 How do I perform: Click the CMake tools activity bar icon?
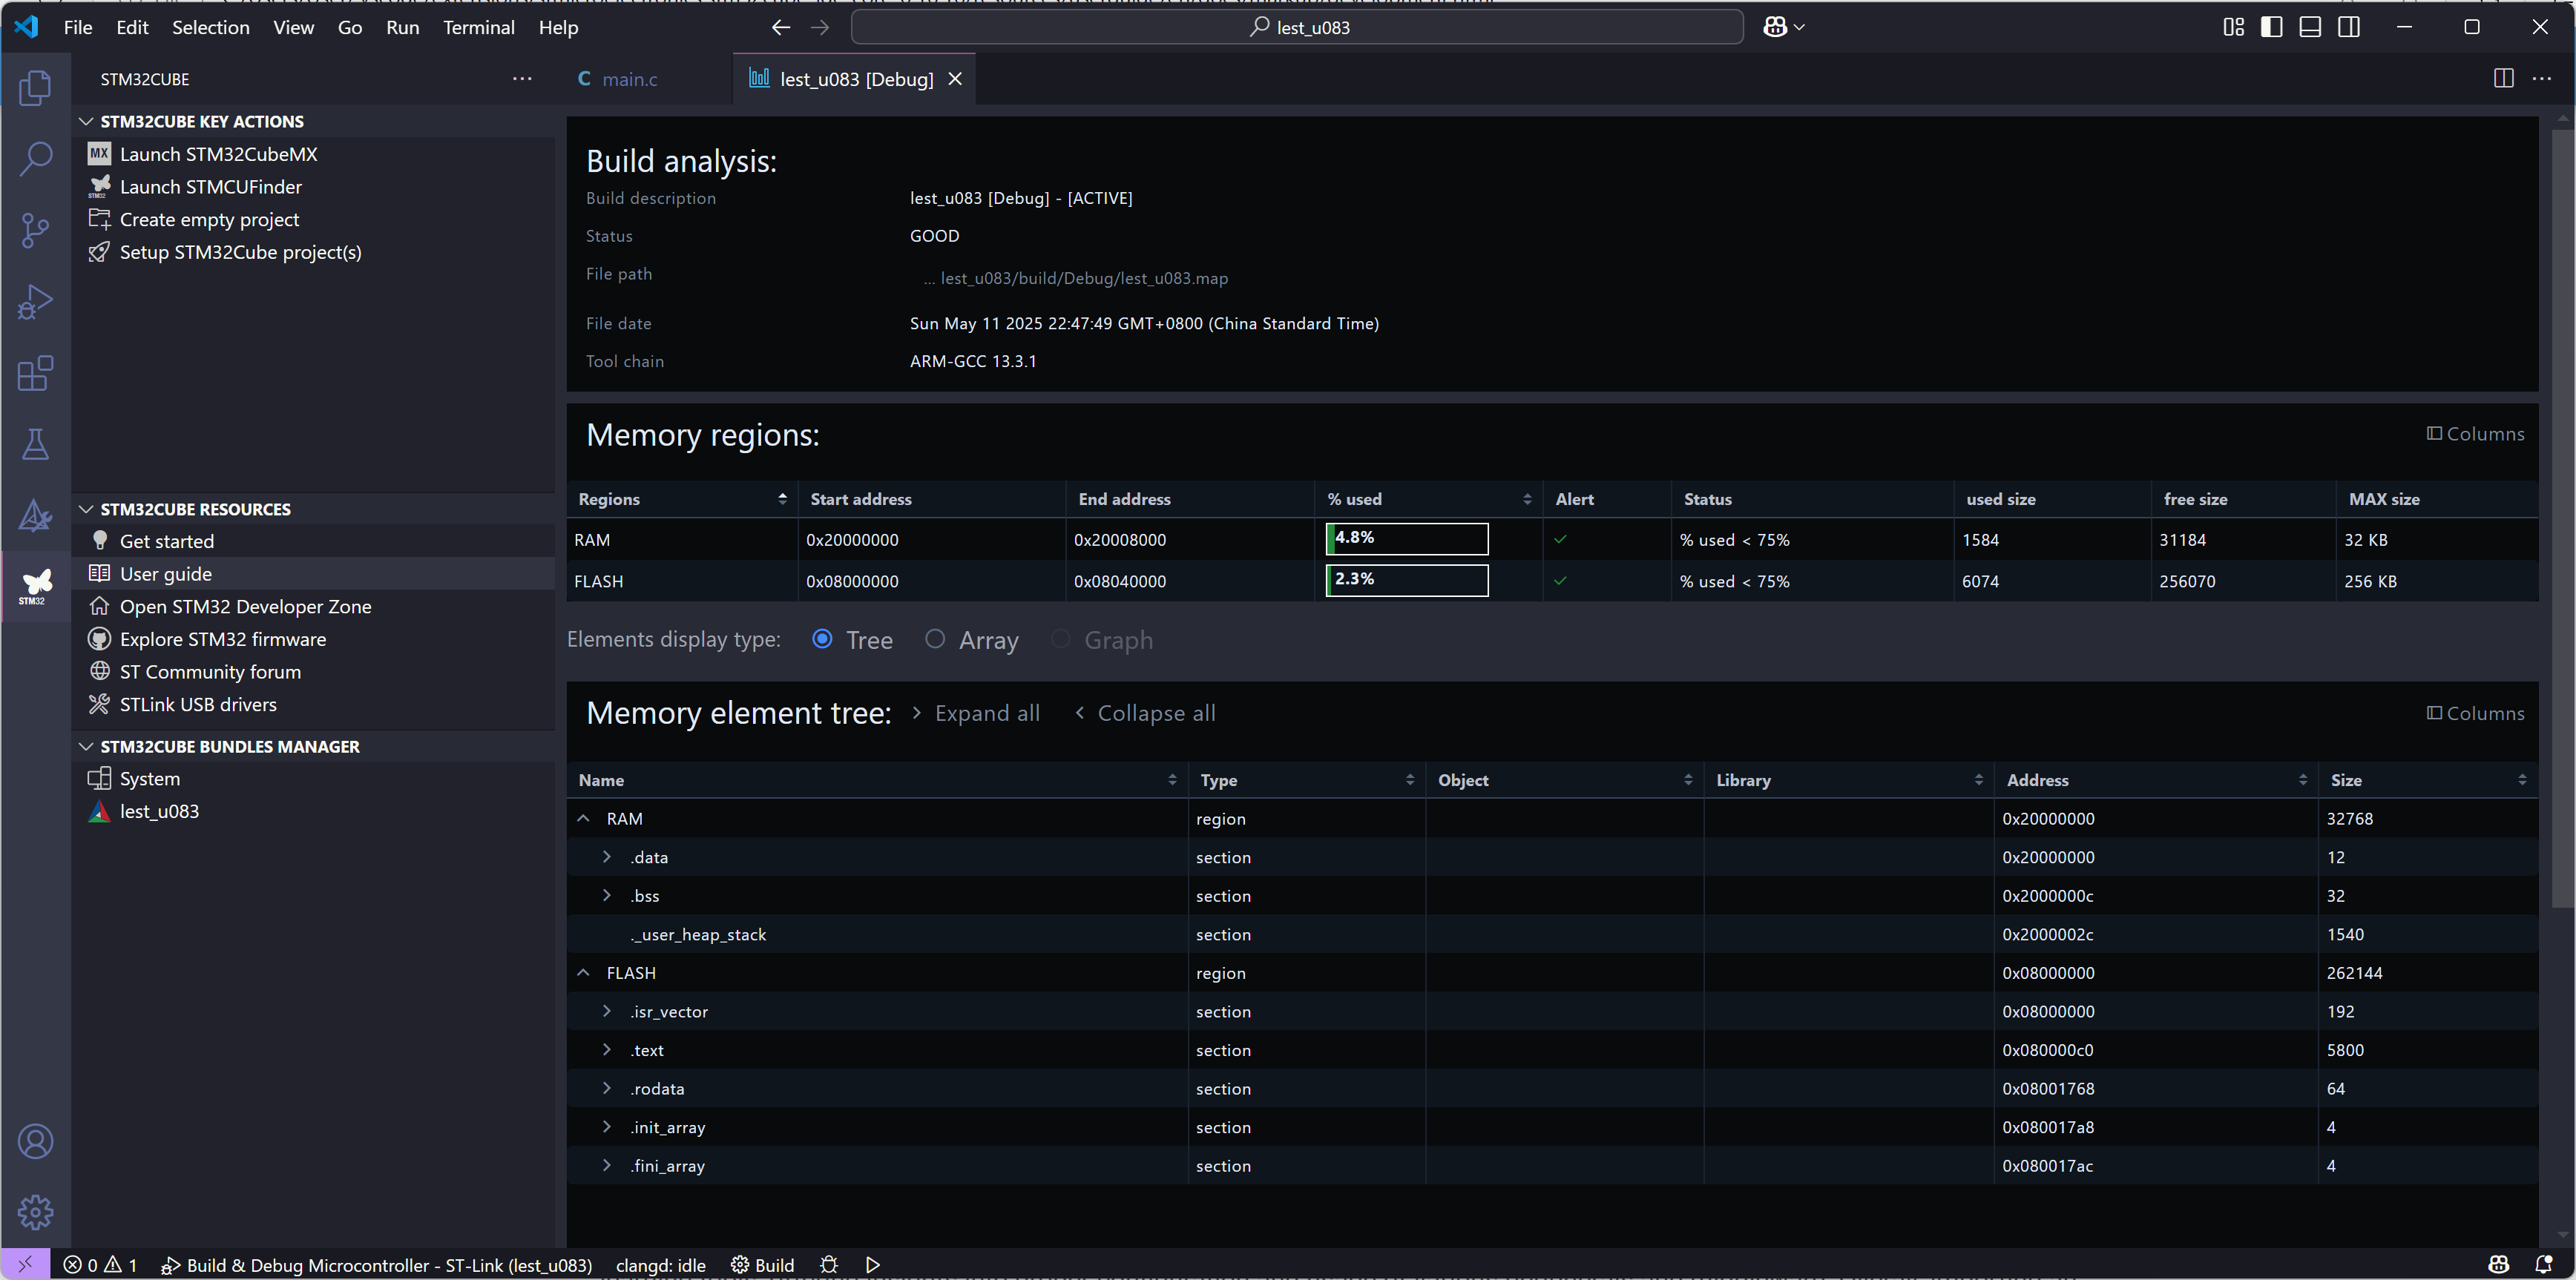point(35,515)
